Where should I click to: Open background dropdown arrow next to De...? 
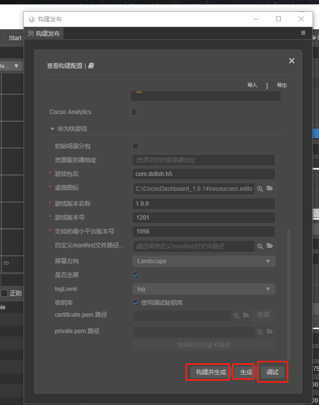16,66
